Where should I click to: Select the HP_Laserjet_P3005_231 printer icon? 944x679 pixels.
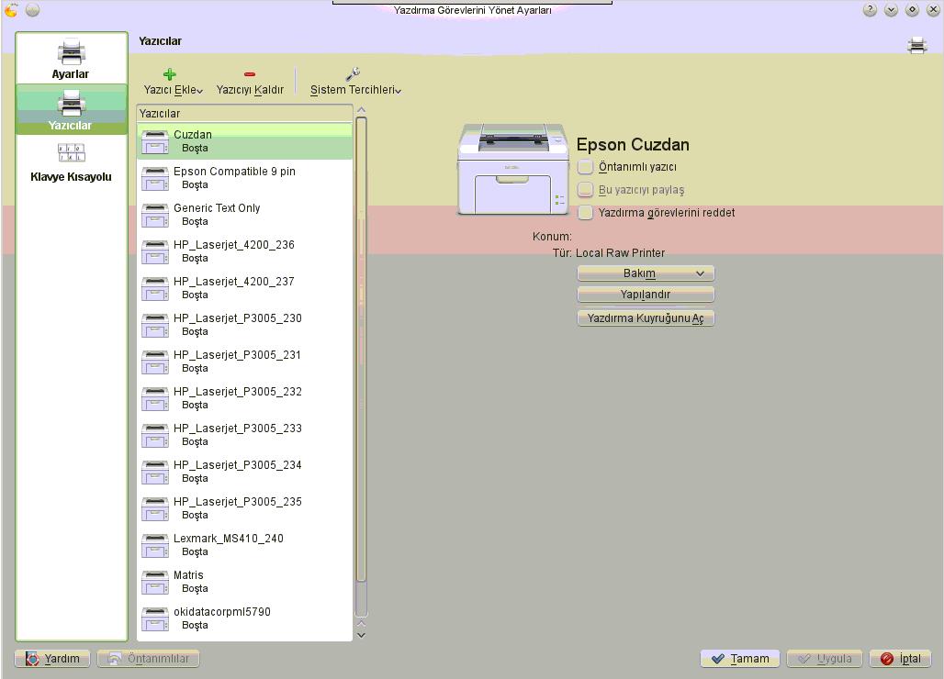click(154, 362)
